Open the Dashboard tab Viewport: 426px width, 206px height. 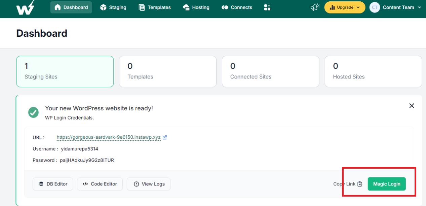(71, 7)
